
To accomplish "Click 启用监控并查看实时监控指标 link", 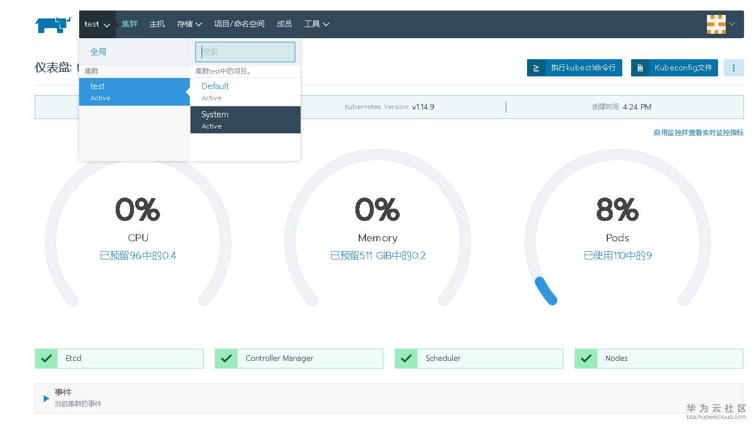I will [698, 133].
